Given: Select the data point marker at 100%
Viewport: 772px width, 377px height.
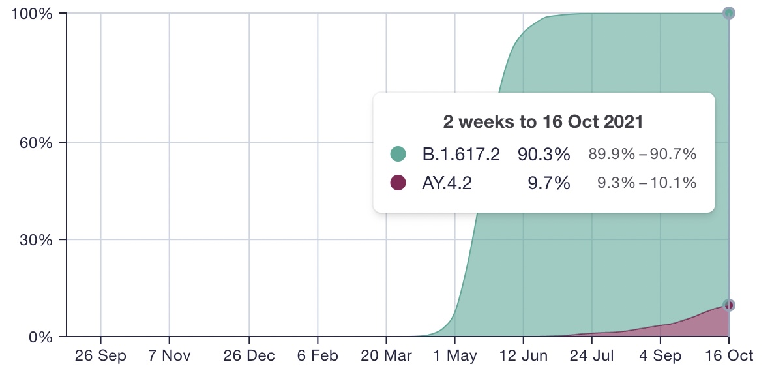Looking at the screenshot, I should pyautogui.click(x=729, y=13).
